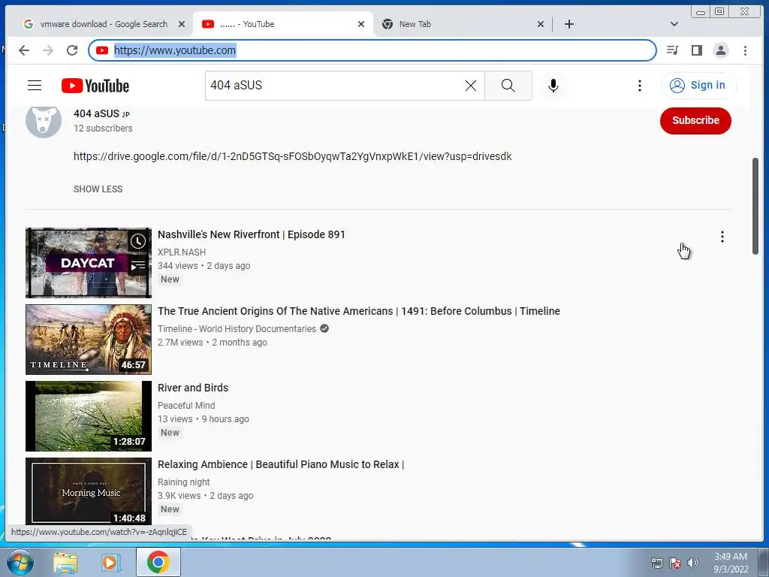Open Nashville's New Riverfront video thumbnail
Viewport: 769px width, 577px height.
coord(89,262)
